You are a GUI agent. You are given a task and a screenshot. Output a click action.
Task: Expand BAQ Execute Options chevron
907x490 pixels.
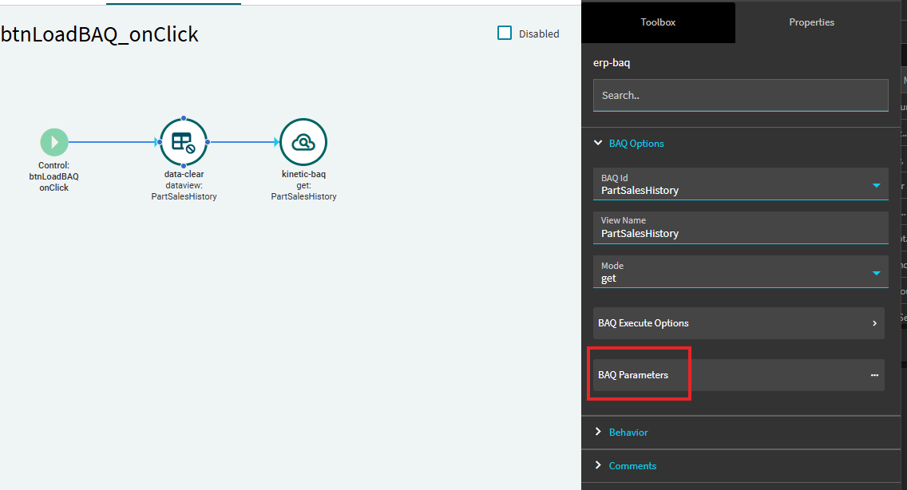874,323
